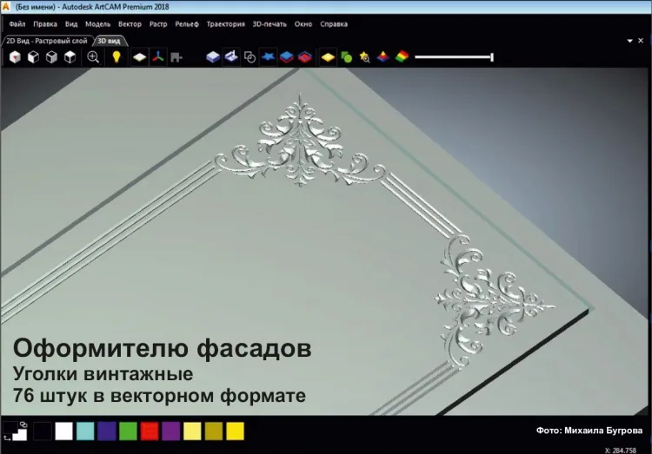This screenshot has width=652, height=454.
Task: Click the link colours icon in palette
Action: coord(23,424)
